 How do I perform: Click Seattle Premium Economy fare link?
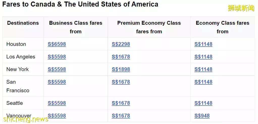click(x=121, y=103)
